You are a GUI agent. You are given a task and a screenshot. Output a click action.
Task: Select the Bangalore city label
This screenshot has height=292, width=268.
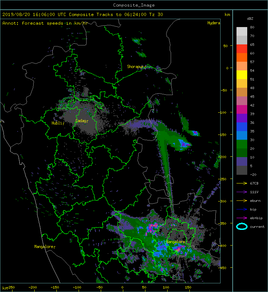click(x=176, y=242)
